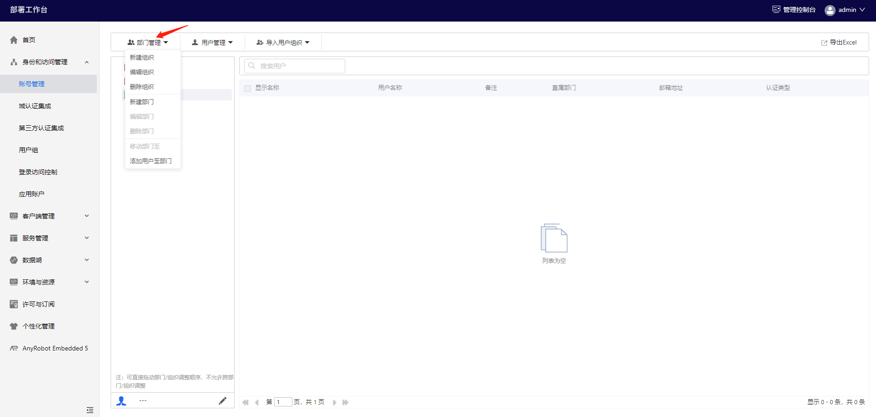Click the 直属部门 column header
The image size is (876, 417).
click(x=564, y=88)
